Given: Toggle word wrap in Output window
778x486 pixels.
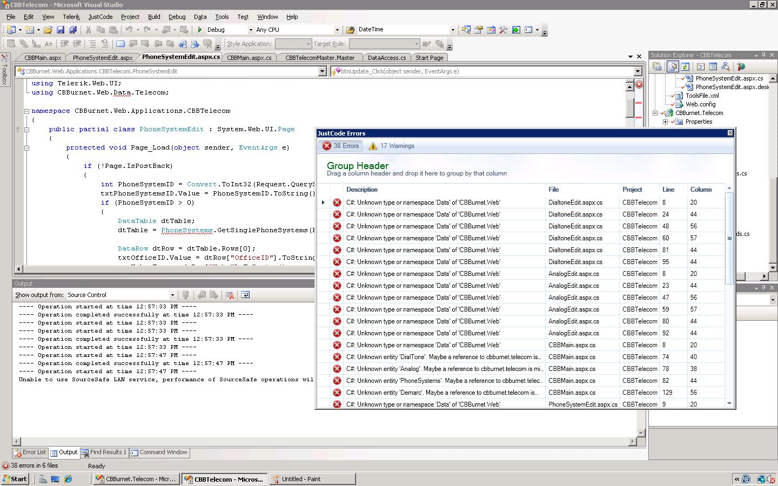Looking at the screenshot, I should [245, 295].
